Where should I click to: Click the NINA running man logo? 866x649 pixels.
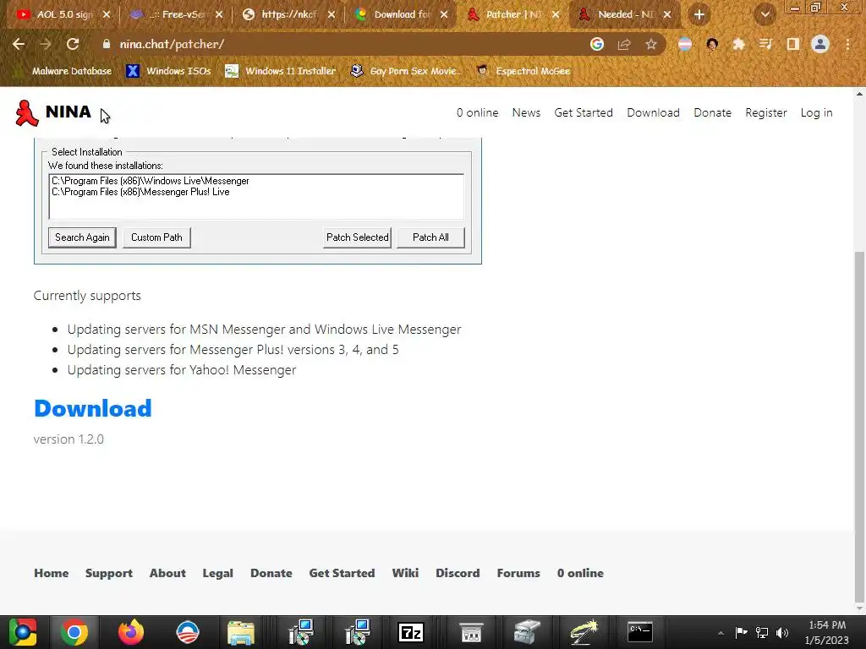(26, 113)
